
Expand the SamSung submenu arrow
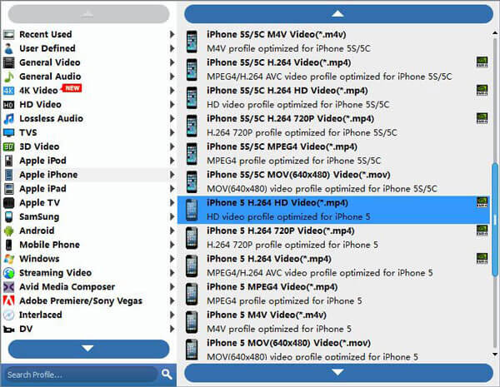[x=172, y=216]
